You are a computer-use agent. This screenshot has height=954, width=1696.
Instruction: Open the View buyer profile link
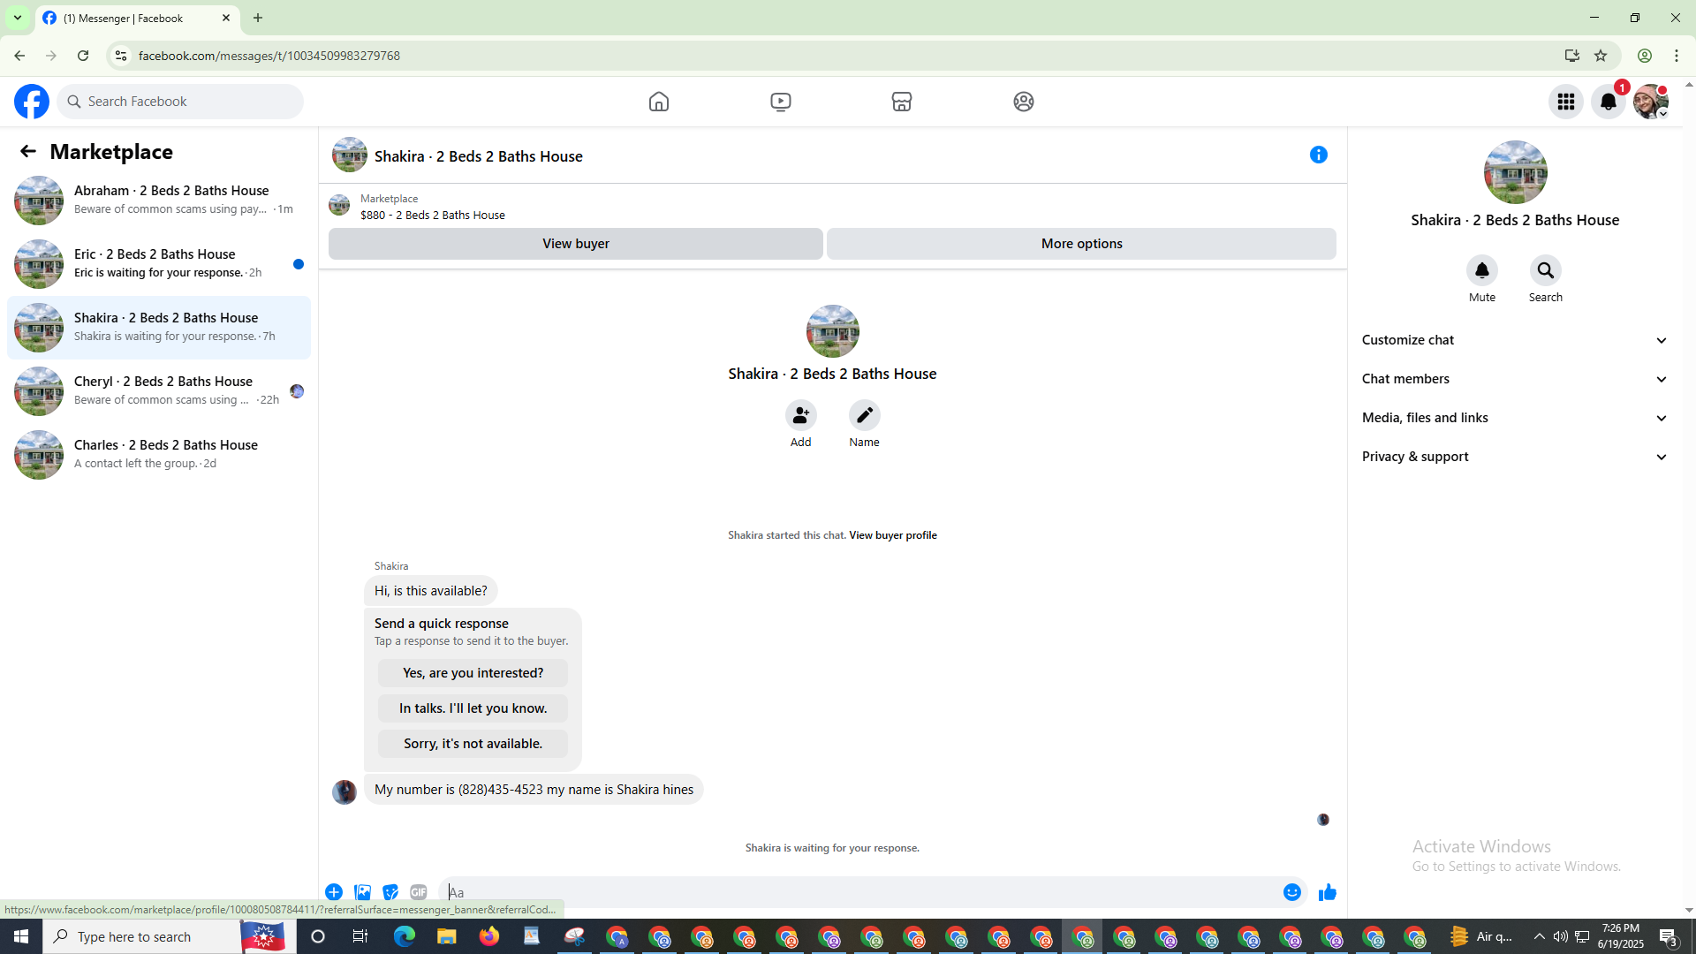pos(893,535)
